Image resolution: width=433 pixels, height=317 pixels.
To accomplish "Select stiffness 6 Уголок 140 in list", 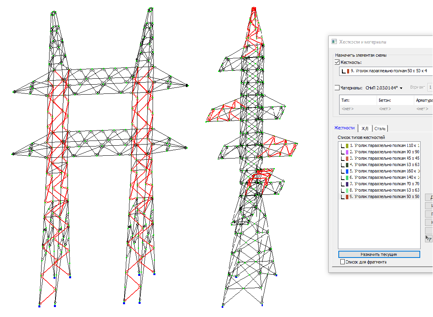I will coord(384,178).
